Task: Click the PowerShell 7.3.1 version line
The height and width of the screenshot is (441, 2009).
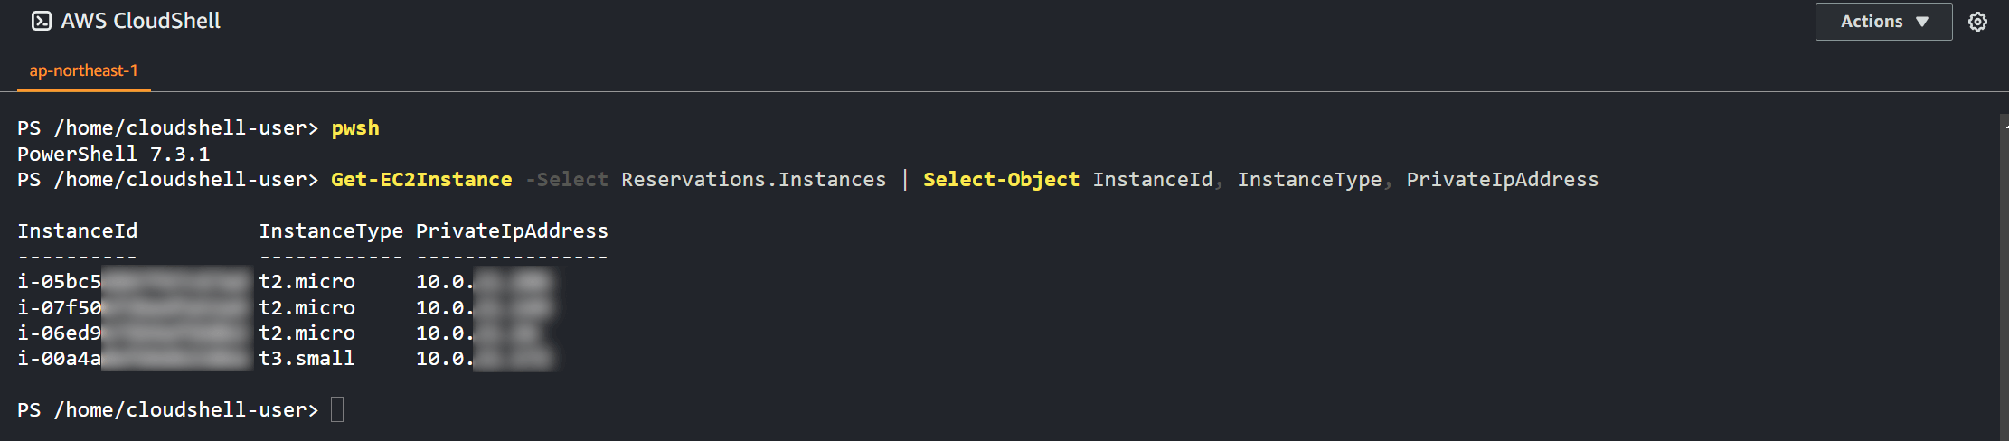Action: coord(113,154)
